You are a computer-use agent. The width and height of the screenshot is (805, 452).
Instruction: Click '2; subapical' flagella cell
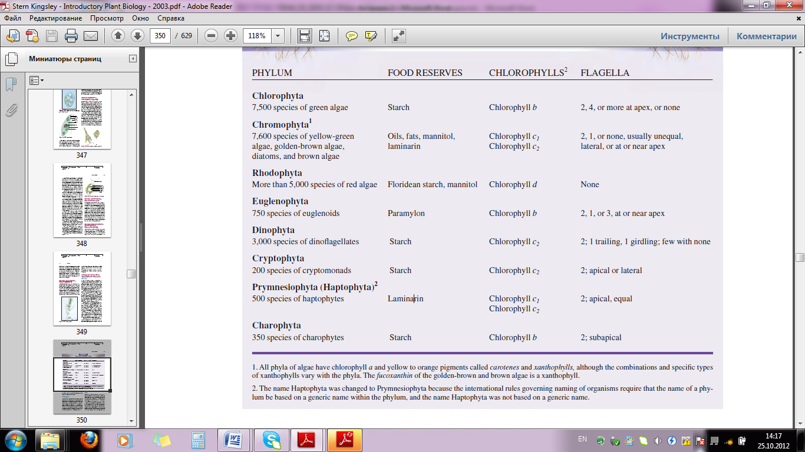[x=601, y=337]
